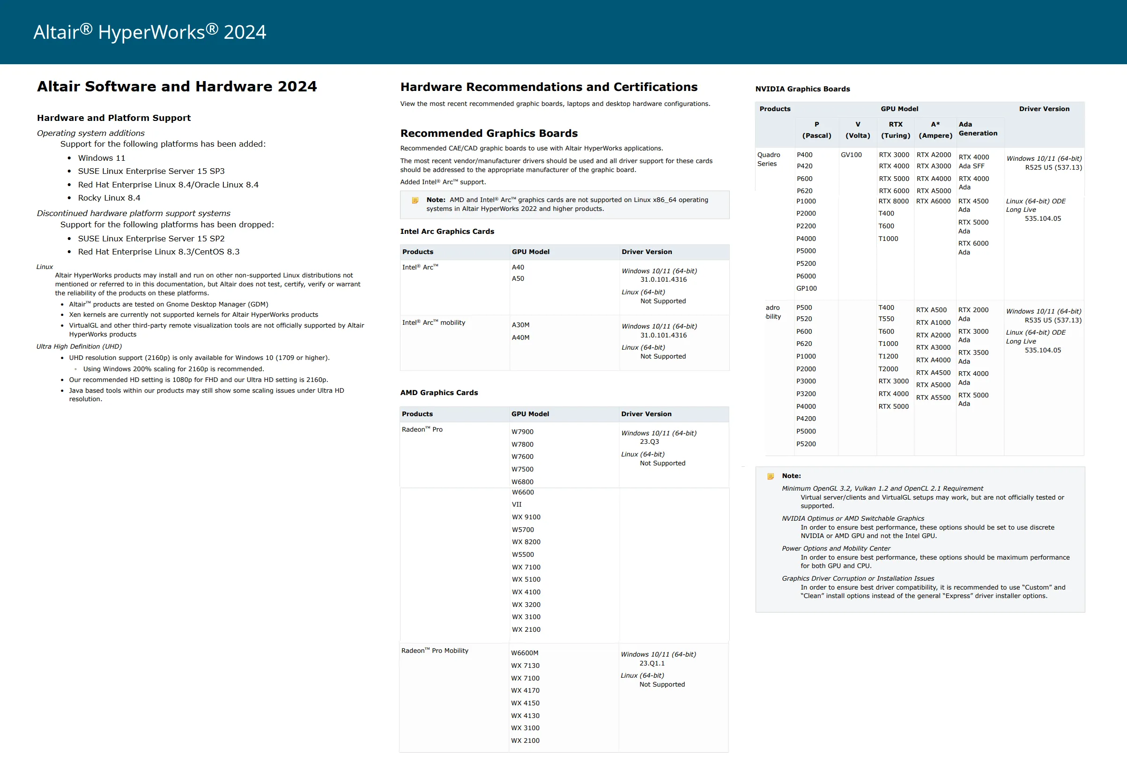1127x770 pixels.
Task: Click the RTX A5500 Ampere mobility model
Action: pos(933,397)
